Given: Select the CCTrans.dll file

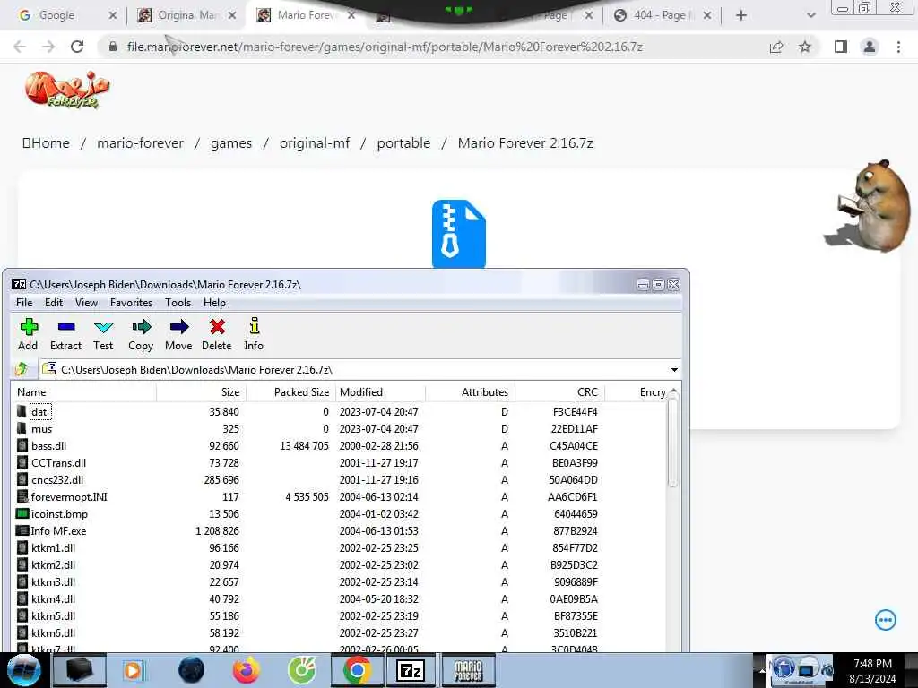Looking at the screenshot, I should pos(338,463).
